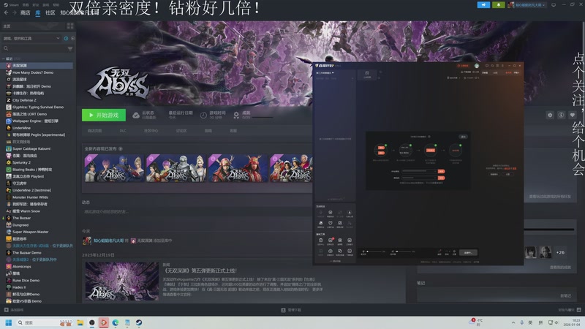Image resolution: width=585 pixels, height=329 pixels.
Task: Toggle the favorite heart icon
Action: [573, 115]
